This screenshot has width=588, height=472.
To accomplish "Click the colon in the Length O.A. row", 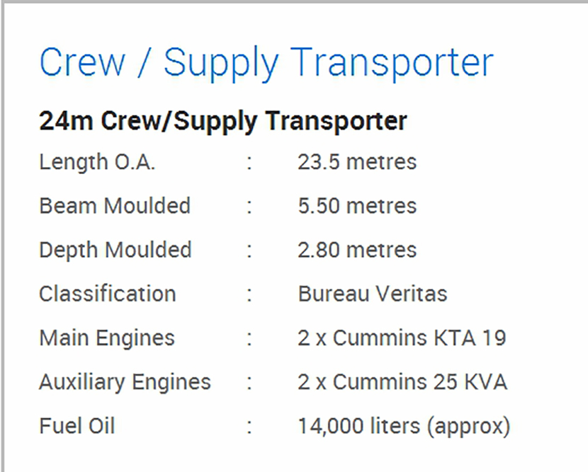I will (x=249, y=163).
